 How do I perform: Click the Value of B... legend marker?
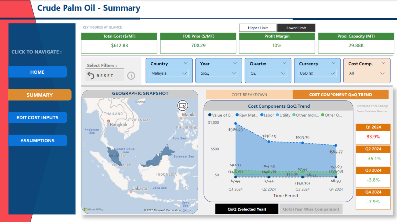(x=210, y=115)
